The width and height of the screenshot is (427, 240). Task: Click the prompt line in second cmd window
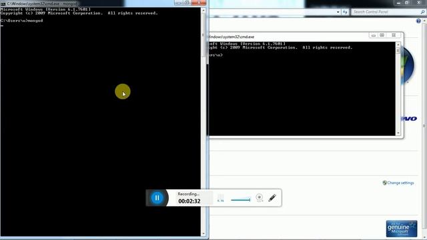coord(216,55)
